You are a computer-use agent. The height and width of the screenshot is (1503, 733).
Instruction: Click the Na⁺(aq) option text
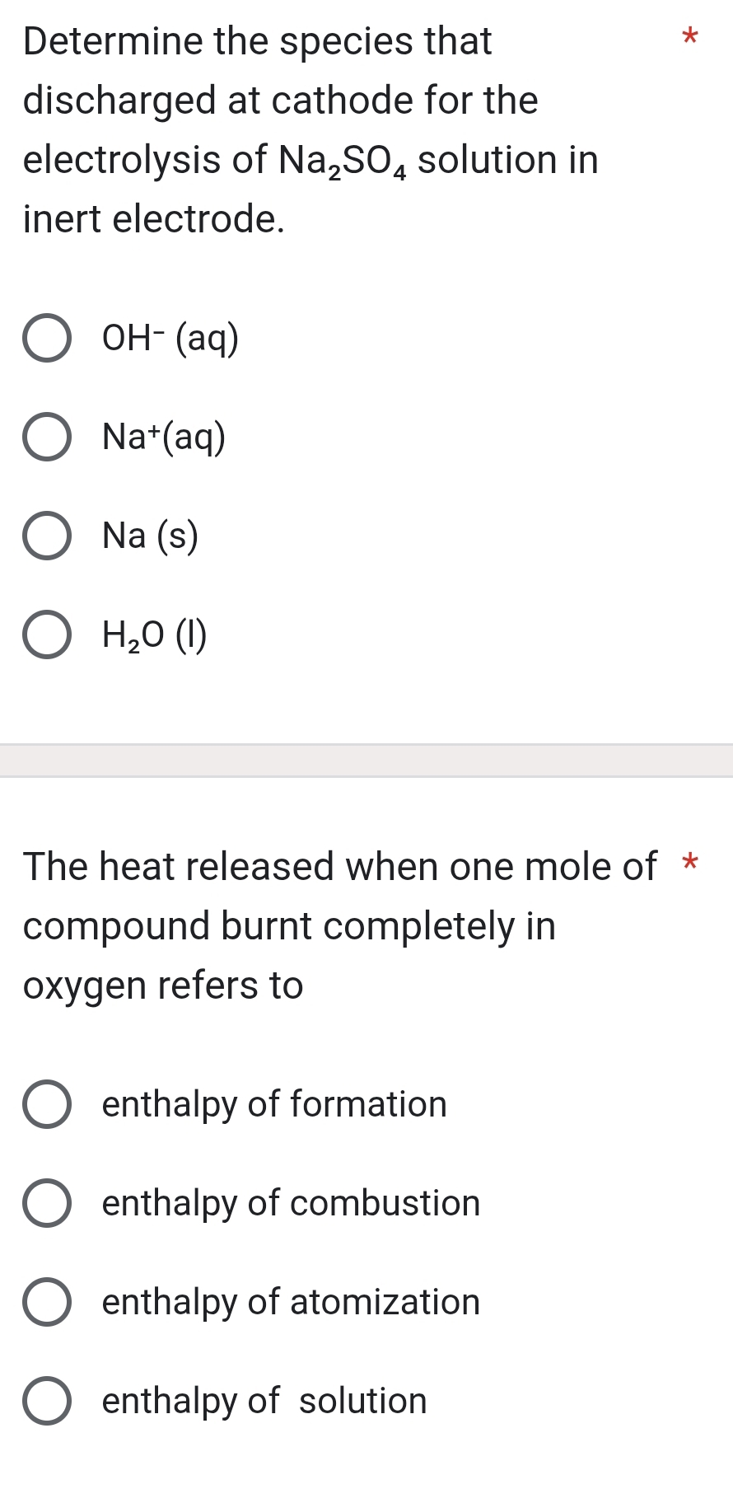[162, 437]
